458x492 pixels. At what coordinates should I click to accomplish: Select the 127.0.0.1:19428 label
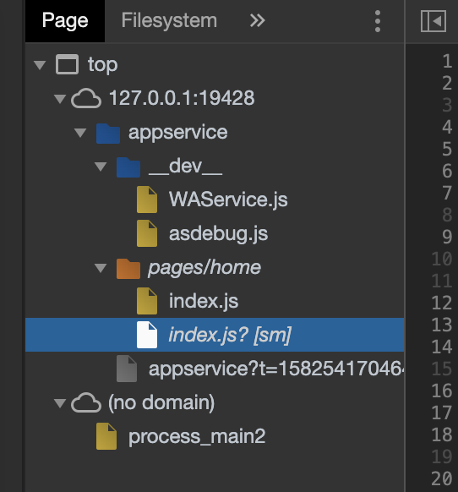tap(182, 98)
